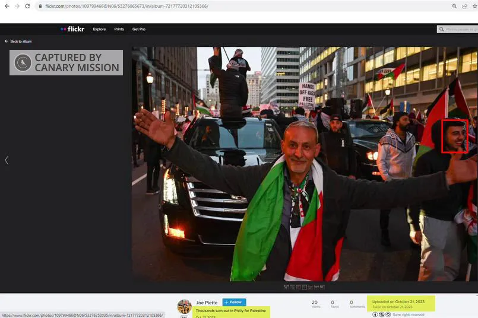Click the share icon in address bar

(464, 6)
